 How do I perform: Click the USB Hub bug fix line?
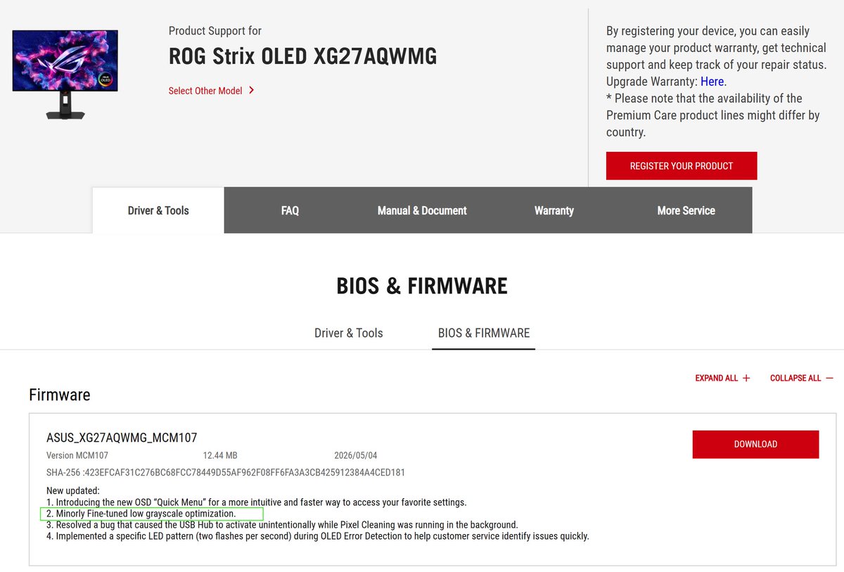click(x=282, y=525)
